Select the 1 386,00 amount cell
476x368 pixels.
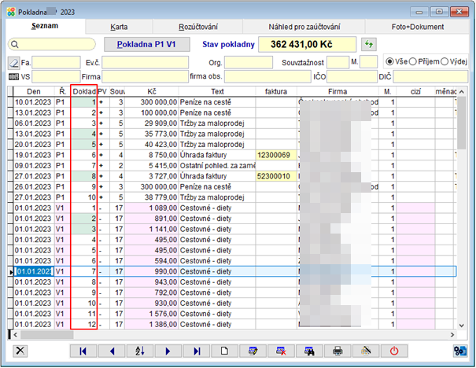[x=152, y=325]
